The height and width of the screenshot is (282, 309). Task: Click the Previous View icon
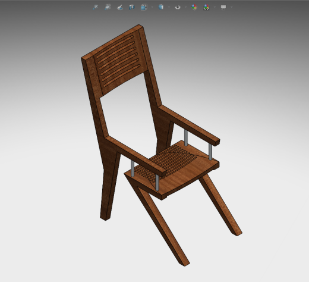pos(120,7)
